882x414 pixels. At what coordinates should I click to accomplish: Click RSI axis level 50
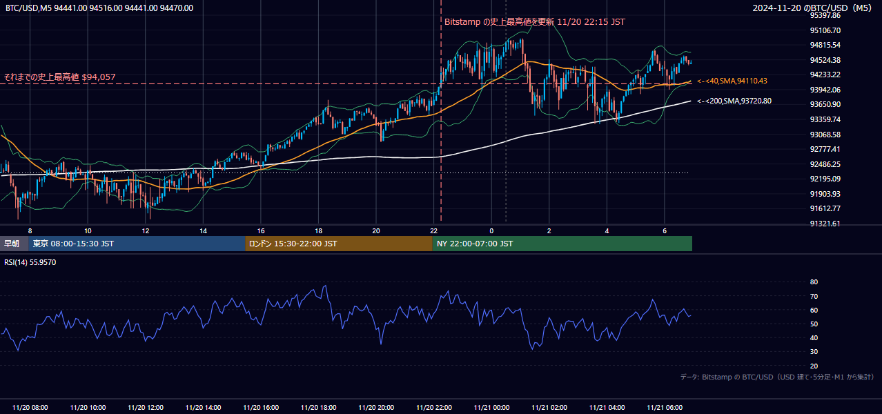click(x=814, y=324)
